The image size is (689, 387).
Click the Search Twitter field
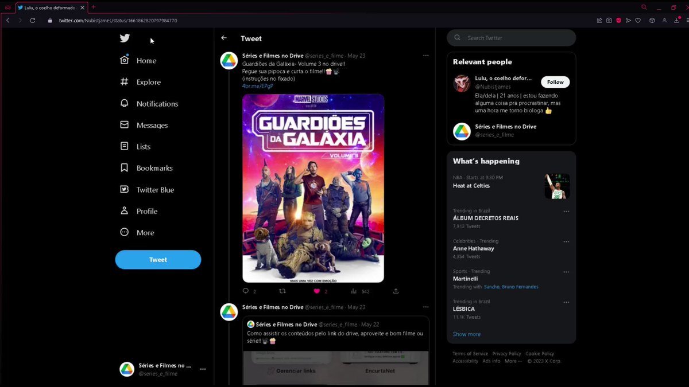[x=511, y=38]
